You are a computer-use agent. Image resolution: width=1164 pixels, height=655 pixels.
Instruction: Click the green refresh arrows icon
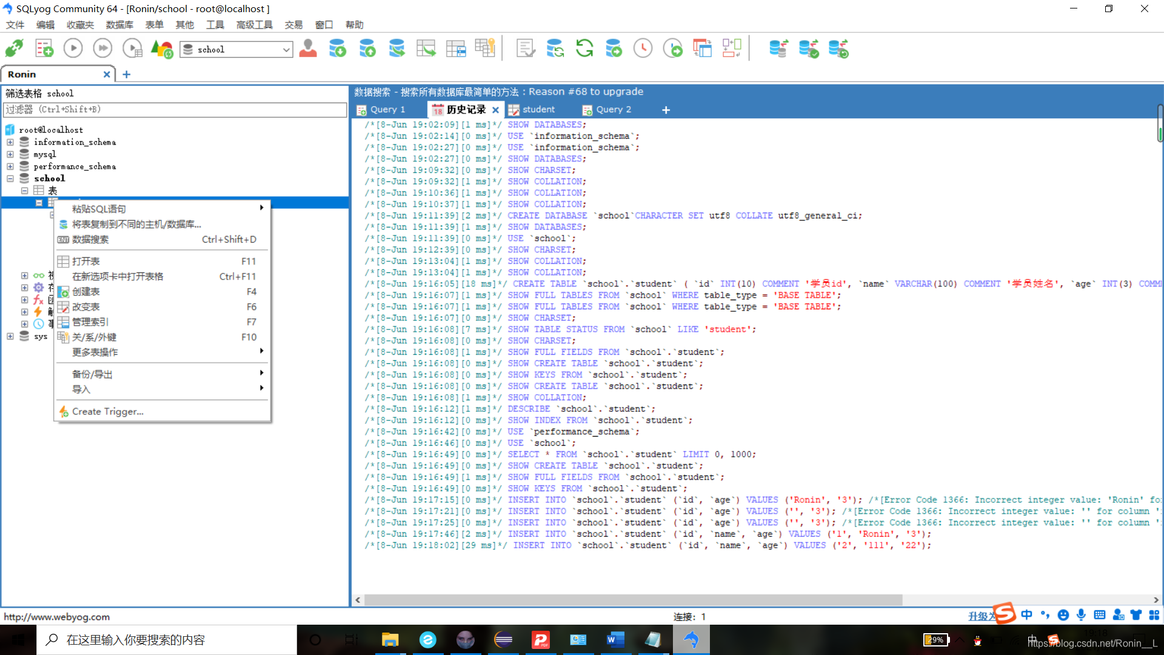584,49
